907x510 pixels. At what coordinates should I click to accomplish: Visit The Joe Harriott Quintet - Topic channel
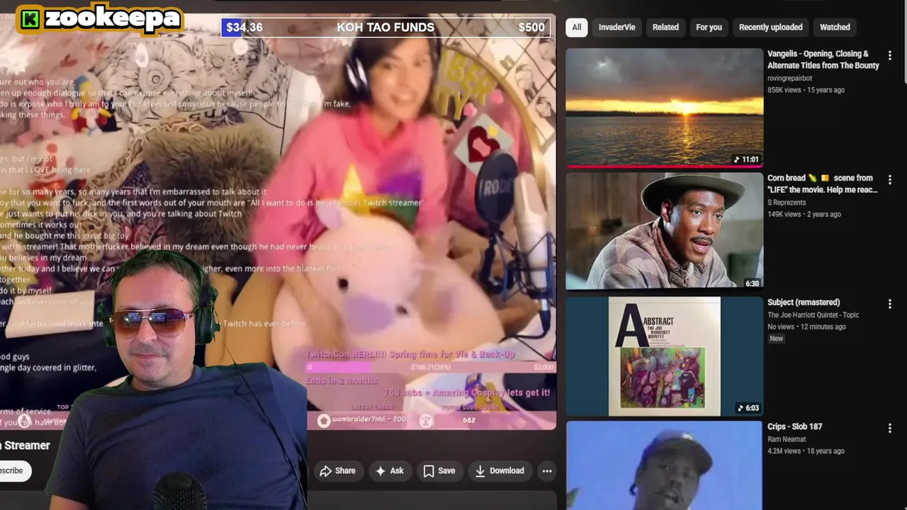(x=813, y=314)
